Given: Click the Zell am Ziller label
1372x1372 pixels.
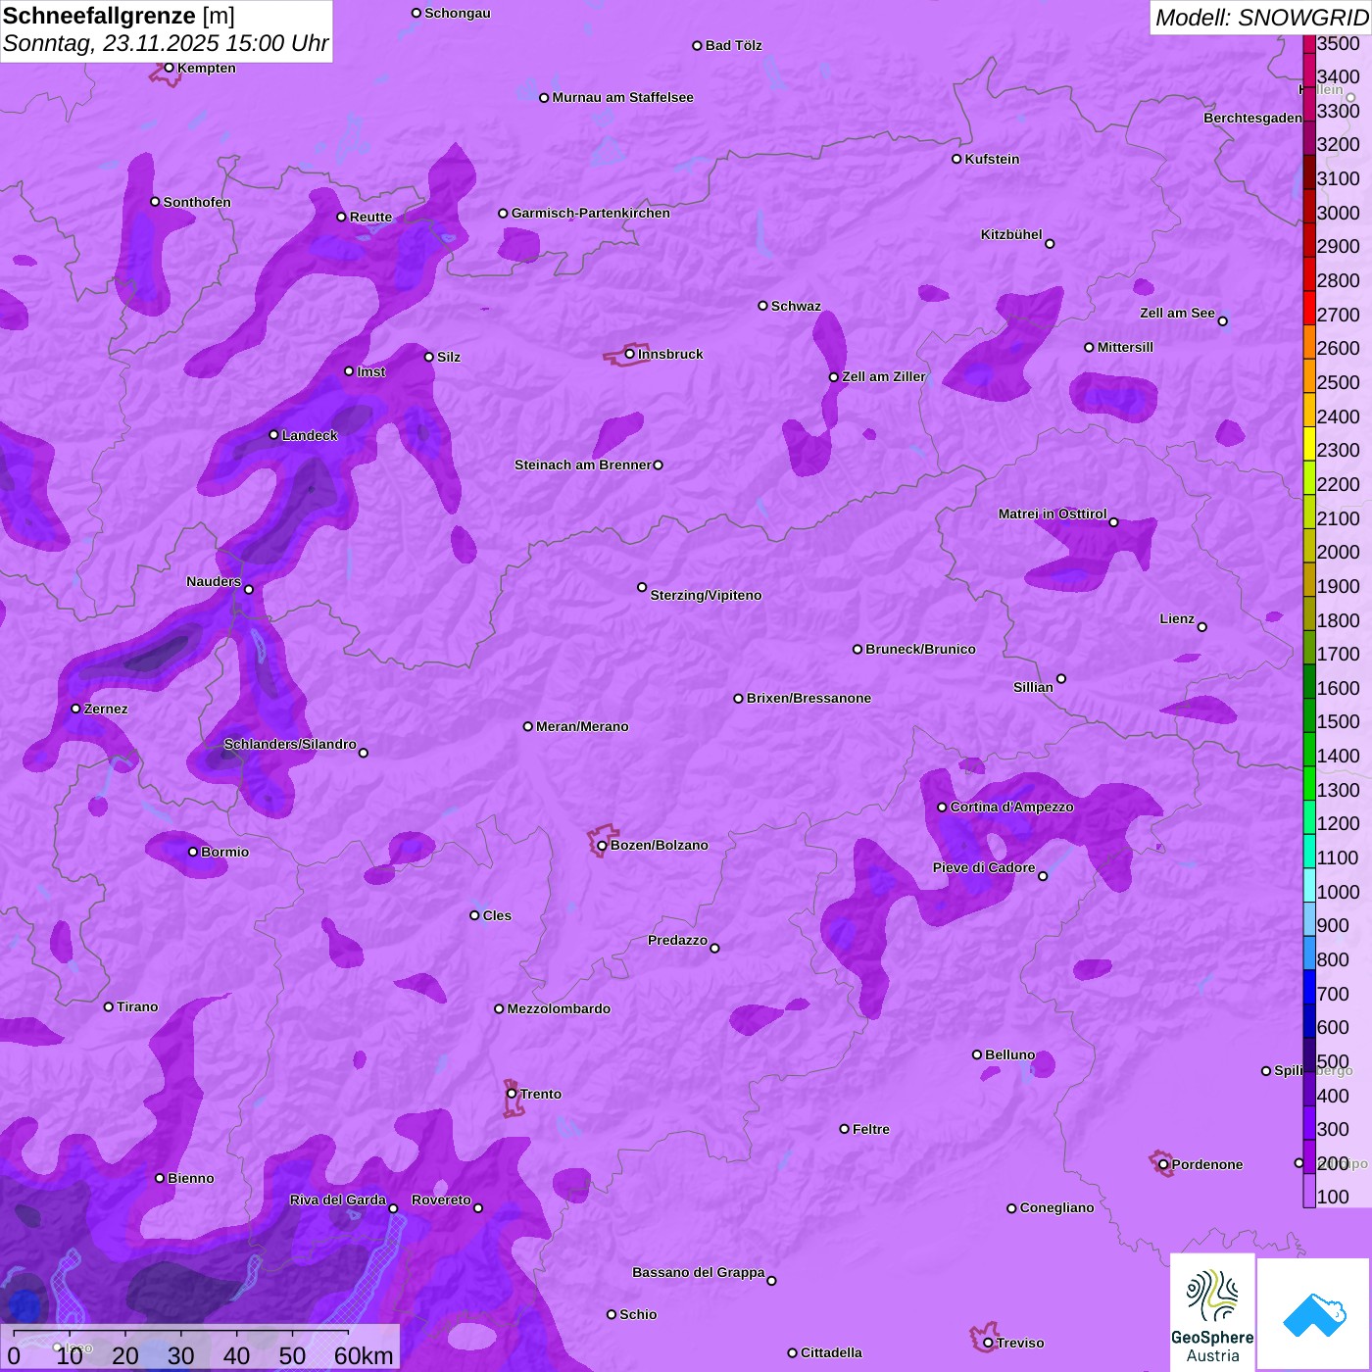Looking at the screenshot, I should click(884, 376).
